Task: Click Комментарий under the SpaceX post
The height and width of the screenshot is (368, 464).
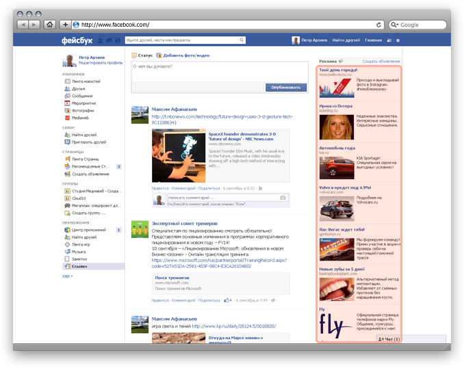Action: (x=183, y=188)
